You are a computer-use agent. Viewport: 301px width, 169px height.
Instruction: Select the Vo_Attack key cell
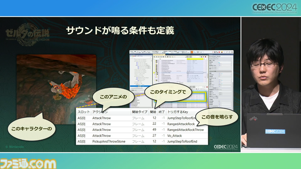174,136
